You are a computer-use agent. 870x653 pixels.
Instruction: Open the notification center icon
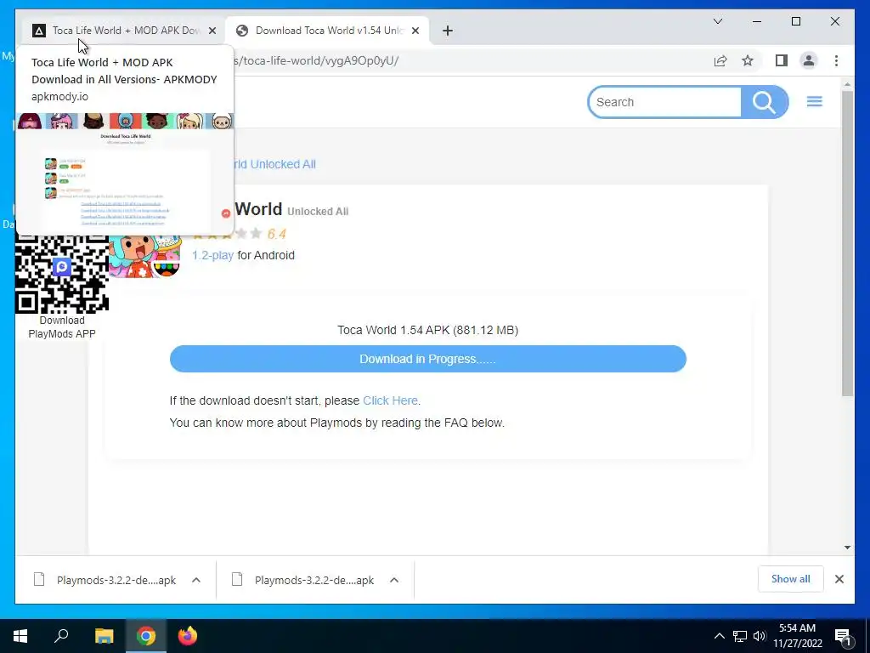(843, 637)
